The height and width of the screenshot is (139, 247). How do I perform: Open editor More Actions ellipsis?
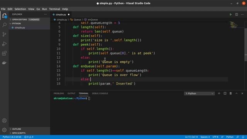(242, 15)
